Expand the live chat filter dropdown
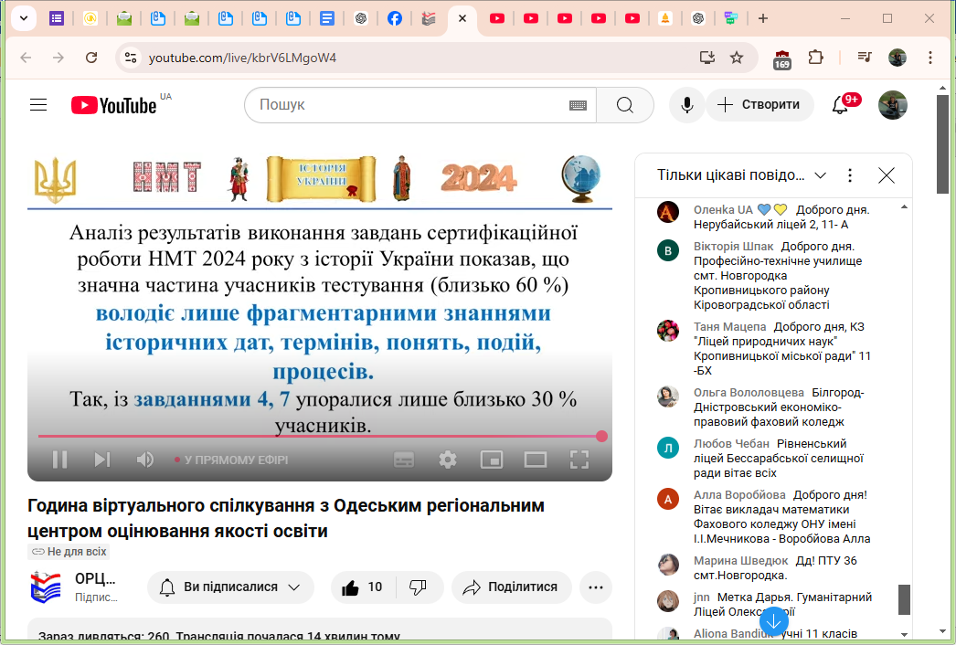The height and width of the screenshot is (645, 956). coord(820,175)
